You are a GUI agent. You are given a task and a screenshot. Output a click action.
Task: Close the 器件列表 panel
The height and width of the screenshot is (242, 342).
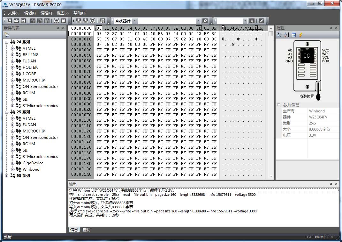coord(63,28)
